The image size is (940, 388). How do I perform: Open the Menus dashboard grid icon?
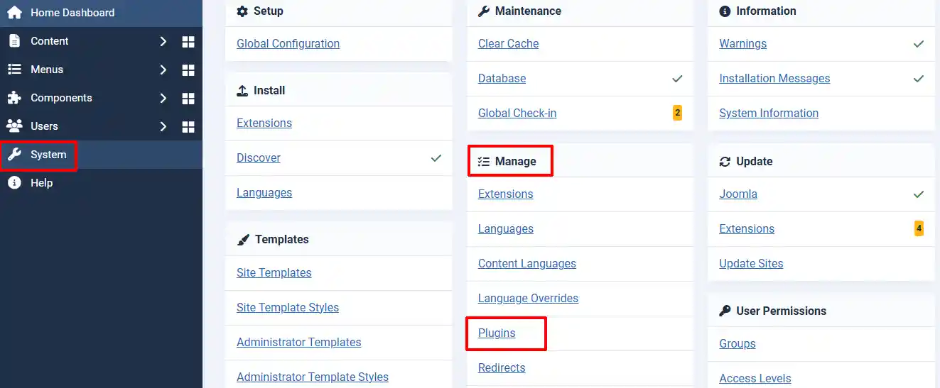pyautogui.click(x=188, y=70)
